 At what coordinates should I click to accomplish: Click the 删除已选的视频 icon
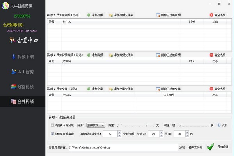pyautogui.click(x=158, y=15)
